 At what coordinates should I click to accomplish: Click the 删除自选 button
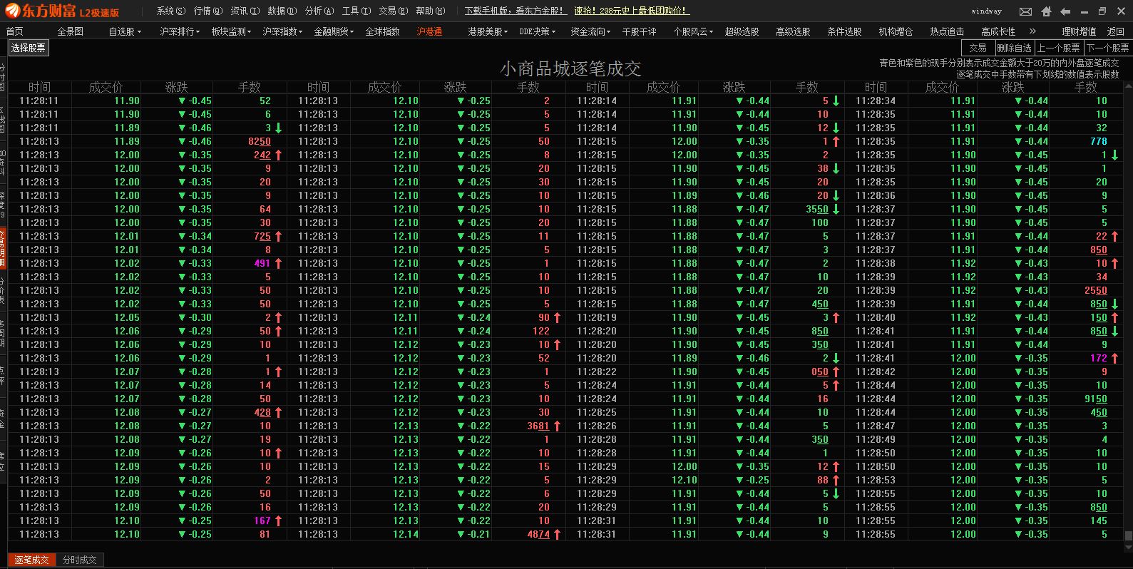1014,48
